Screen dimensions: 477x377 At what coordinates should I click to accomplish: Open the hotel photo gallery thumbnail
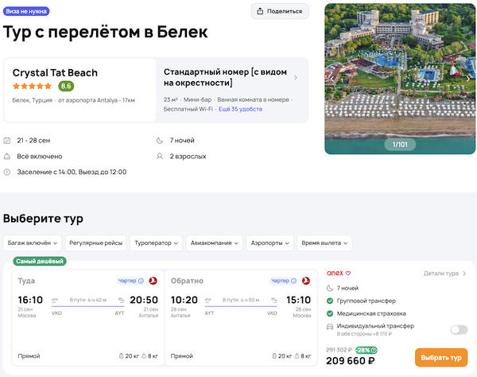pos(398,78)
